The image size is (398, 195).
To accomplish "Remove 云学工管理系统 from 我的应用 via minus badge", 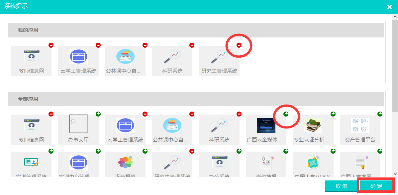I will coord(98,45).
